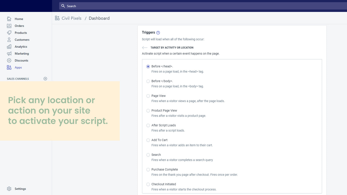
Task: Click the Apps grid icon in sidebar
Action: (x=9, y=67)
